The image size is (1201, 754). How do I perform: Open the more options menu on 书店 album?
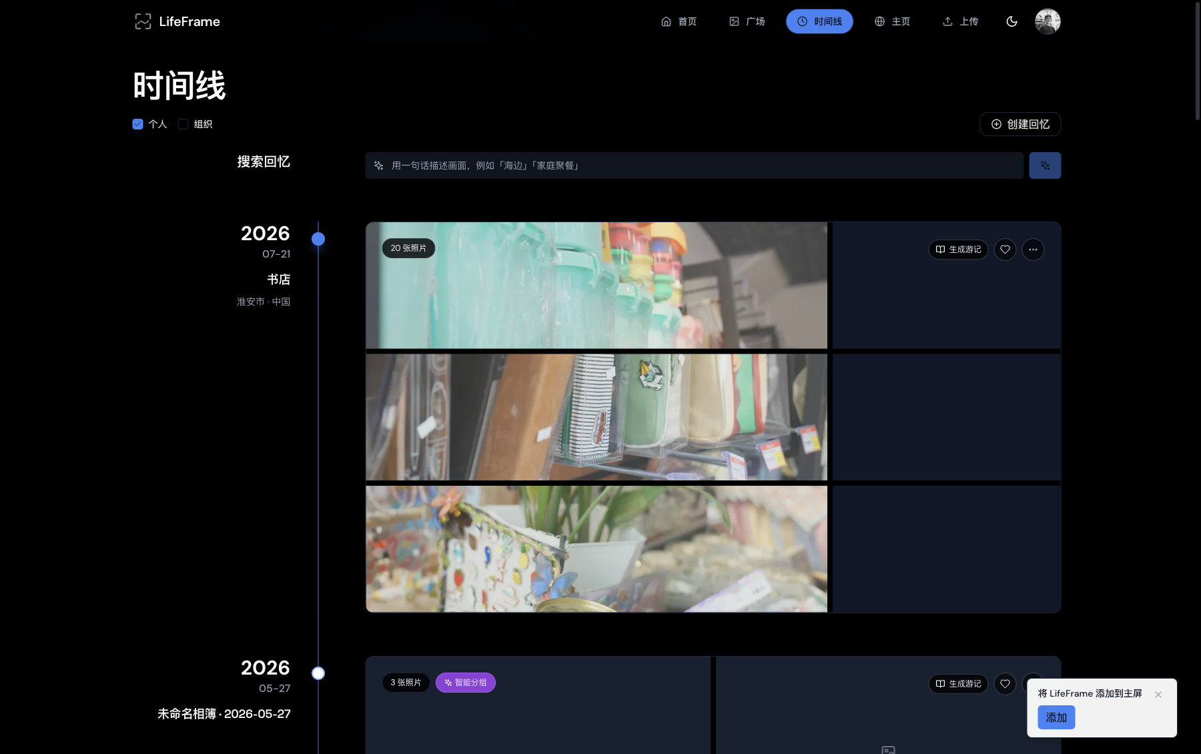coord(1033,250)
